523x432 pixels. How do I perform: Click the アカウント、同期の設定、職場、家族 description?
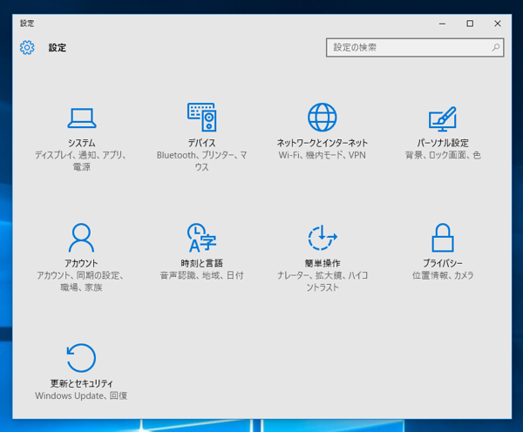click(81, 281)
